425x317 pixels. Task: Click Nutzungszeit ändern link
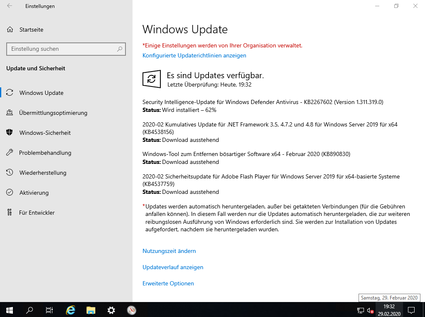click(x=169, y=251)
